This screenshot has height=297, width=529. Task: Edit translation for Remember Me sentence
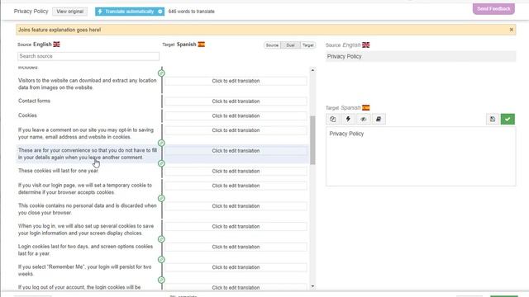pos(236,267)
